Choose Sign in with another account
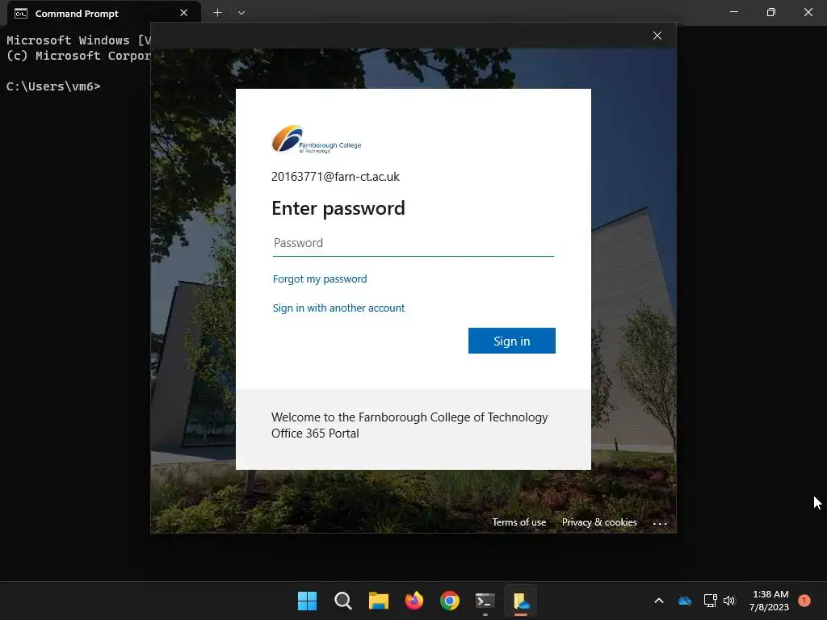The width and height of the screenshot is (827, 620). tap(338, 308)
